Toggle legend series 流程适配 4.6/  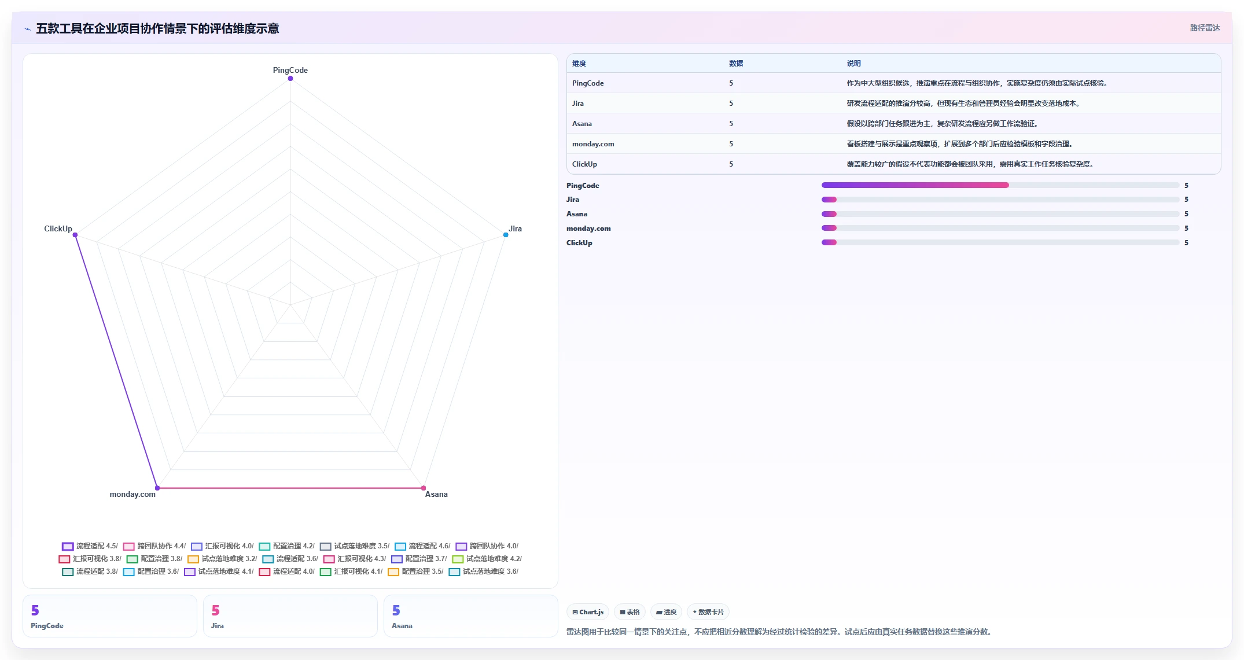coord(422,546)
